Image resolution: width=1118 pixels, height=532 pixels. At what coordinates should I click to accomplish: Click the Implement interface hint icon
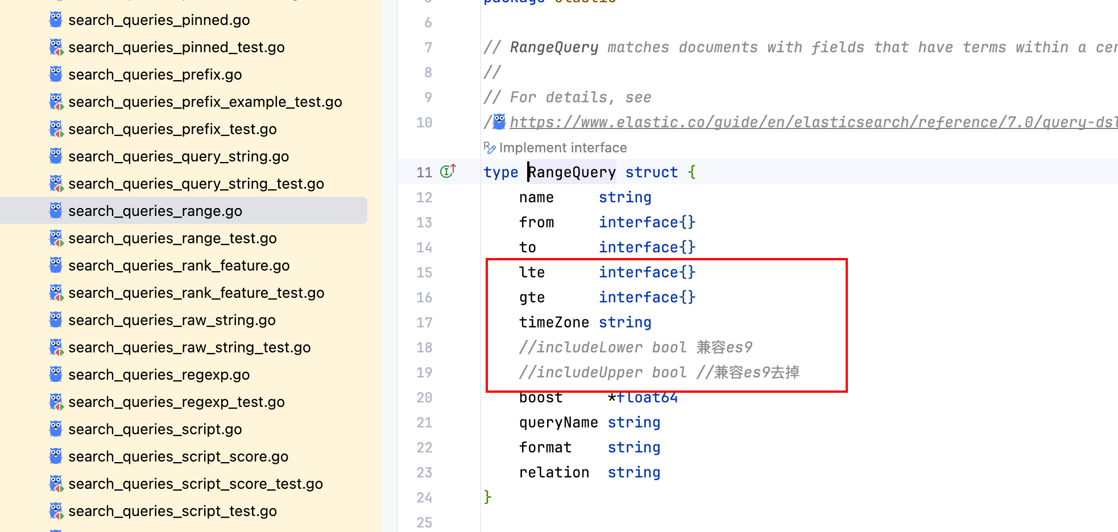pyautogui.click(x=490, y=148)
